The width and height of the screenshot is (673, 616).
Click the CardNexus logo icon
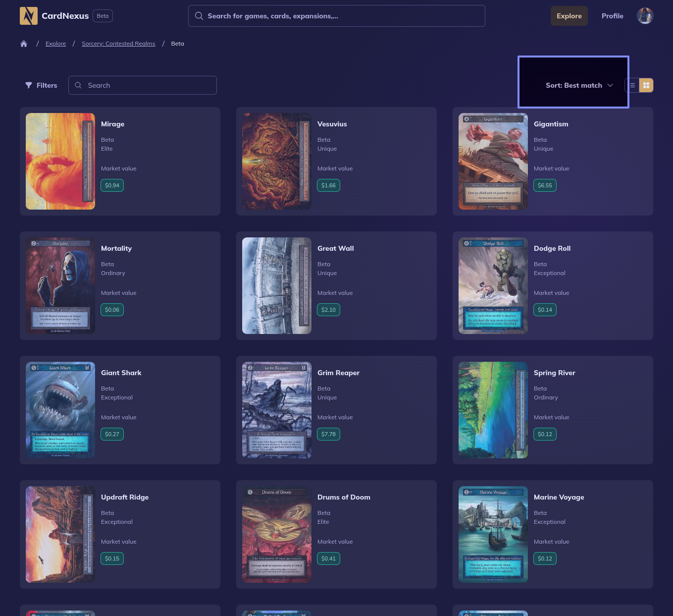29,16
